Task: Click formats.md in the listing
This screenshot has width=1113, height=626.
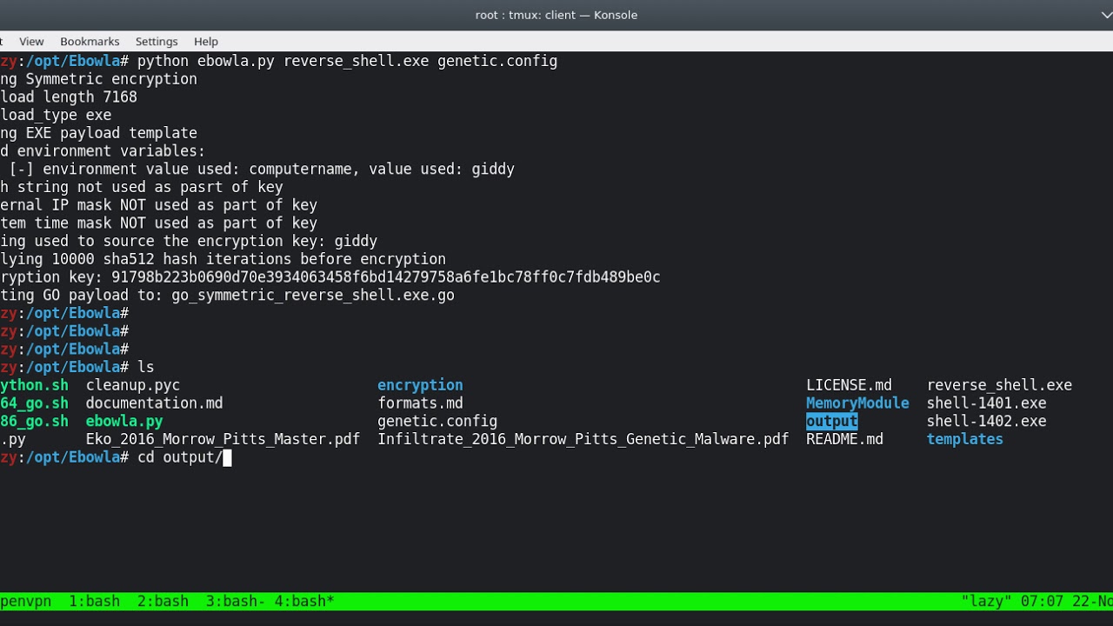Action: 420,403
